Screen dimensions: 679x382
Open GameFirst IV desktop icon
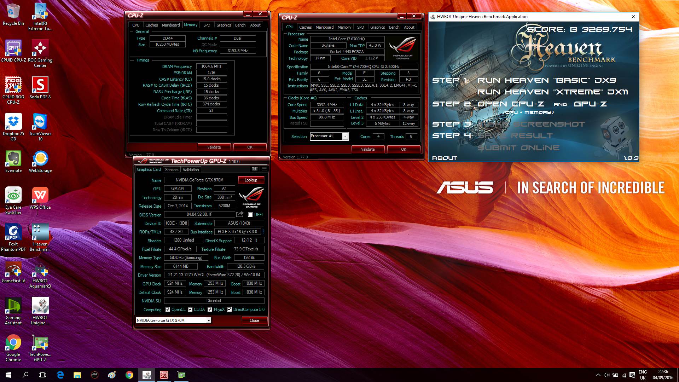point(13,272)
